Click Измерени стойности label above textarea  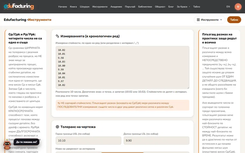point(97,43)
